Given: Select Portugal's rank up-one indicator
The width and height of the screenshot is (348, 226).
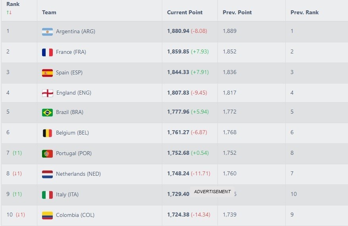Looking at the screenshot, I should click(17, 153).
